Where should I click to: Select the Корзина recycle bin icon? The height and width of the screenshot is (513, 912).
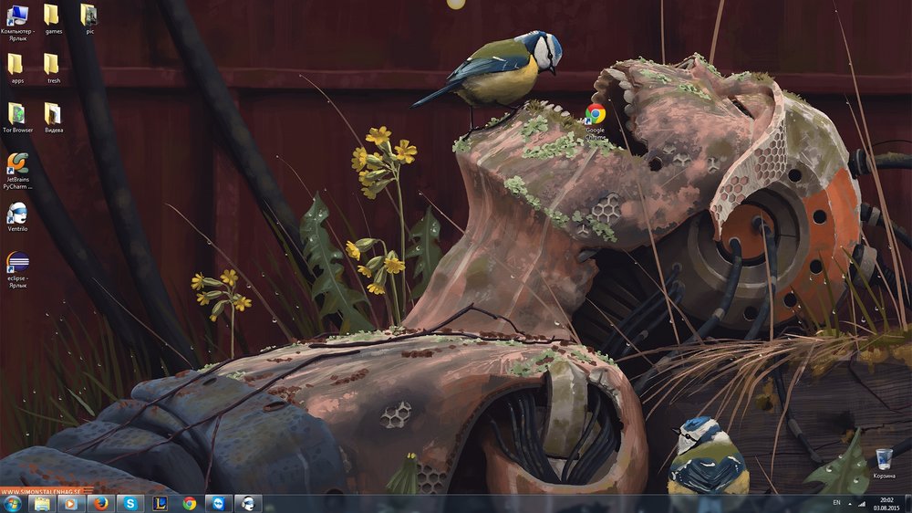tap(883, 459)
